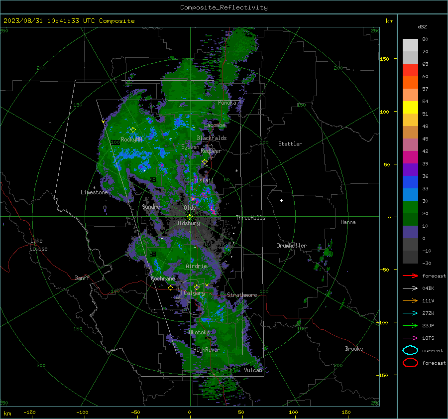Image resolution: width=448 pixels, height=419 pixels.
Task: Click the Stettler town label
Action: [x=290, y=144]
